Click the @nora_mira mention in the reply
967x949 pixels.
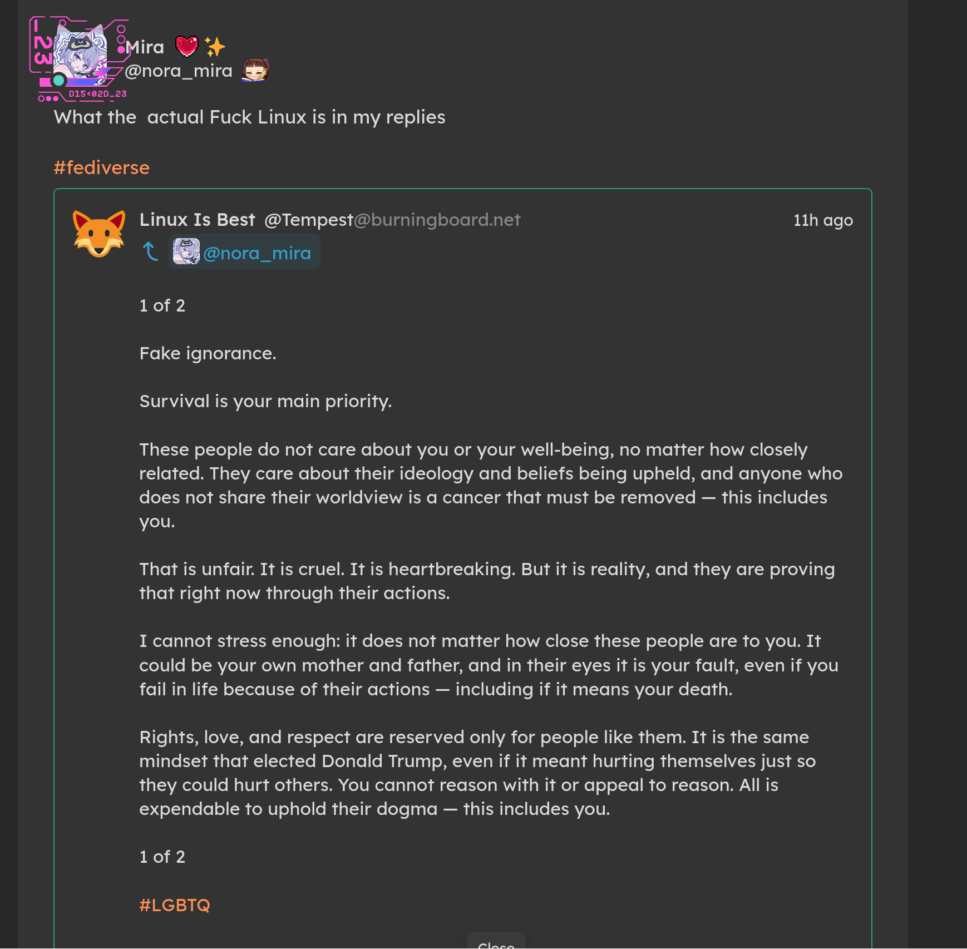256,253
